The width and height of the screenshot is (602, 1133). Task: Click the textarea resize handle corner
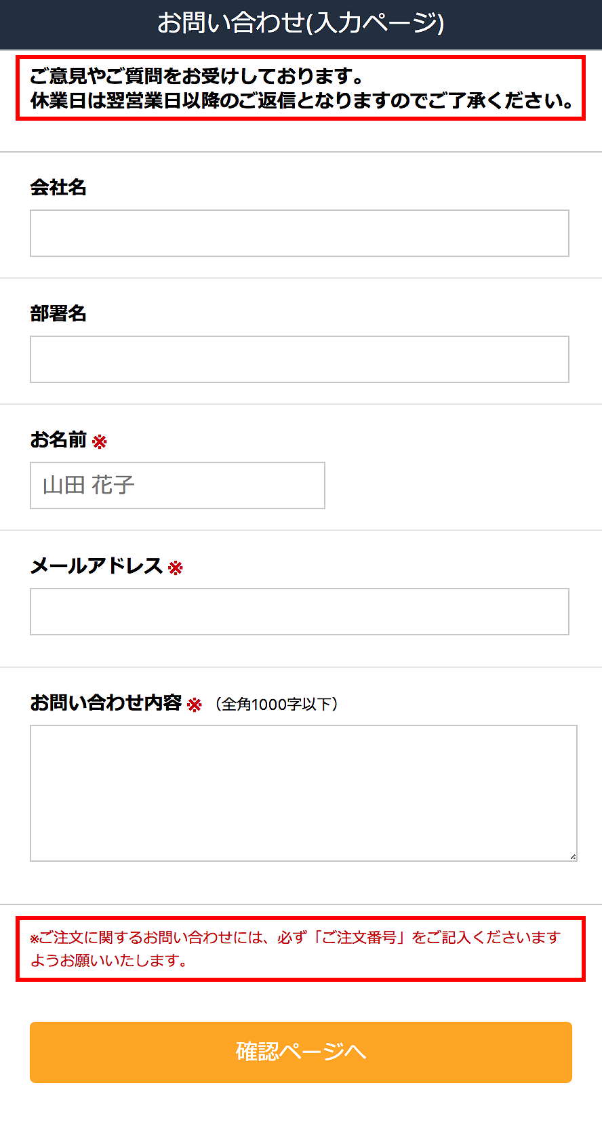point(573,857)
